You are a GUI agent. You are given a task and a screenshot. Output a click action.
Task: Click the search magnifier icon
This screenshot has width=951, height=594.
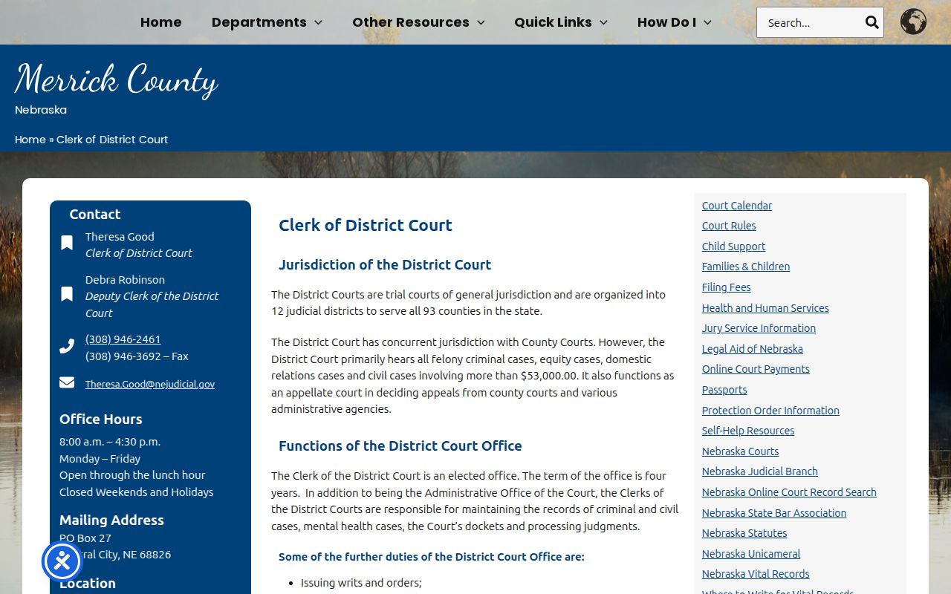tap(872, 22)
